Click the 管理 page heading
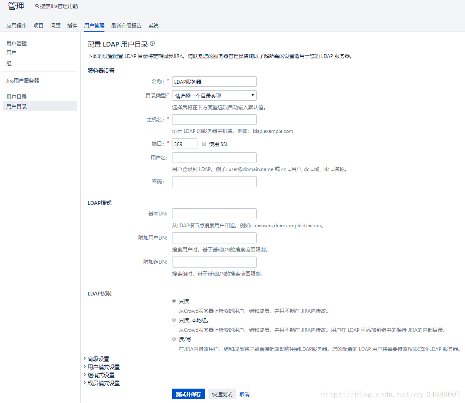The height and width of the screenshot is (403, 465). pyautogui.click(x=16, y=6)
